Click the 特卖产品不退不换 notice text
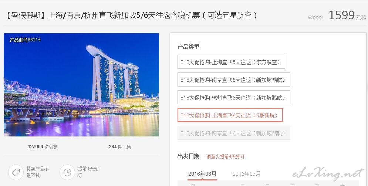The height and width of the screenshot is (186, 368). coord(38,172)
